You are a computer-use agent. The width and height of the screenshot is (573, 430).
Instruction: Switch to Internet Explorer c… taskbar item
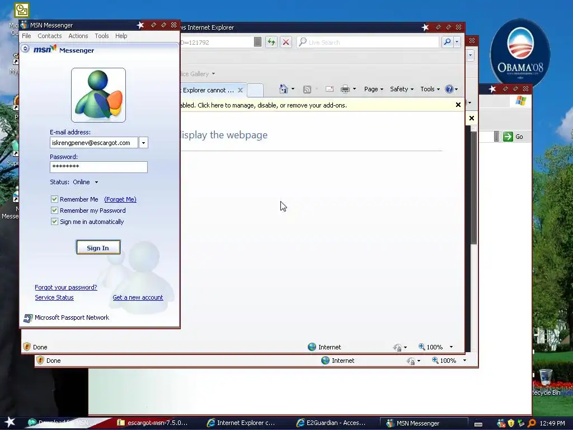click(x=241, y=423)
